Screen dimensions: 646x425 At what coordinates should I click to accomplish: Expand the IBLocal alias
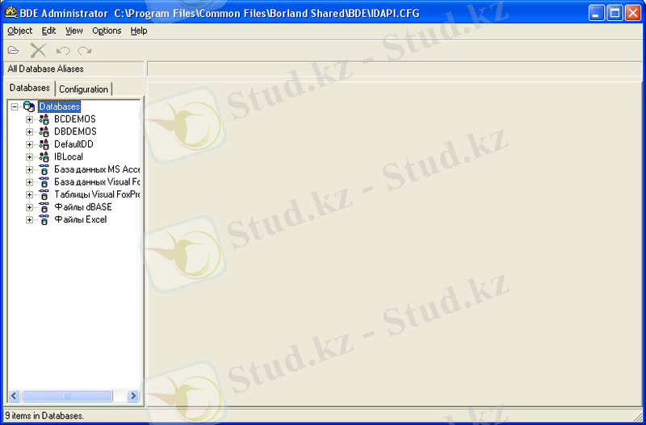tap(29, 156)
